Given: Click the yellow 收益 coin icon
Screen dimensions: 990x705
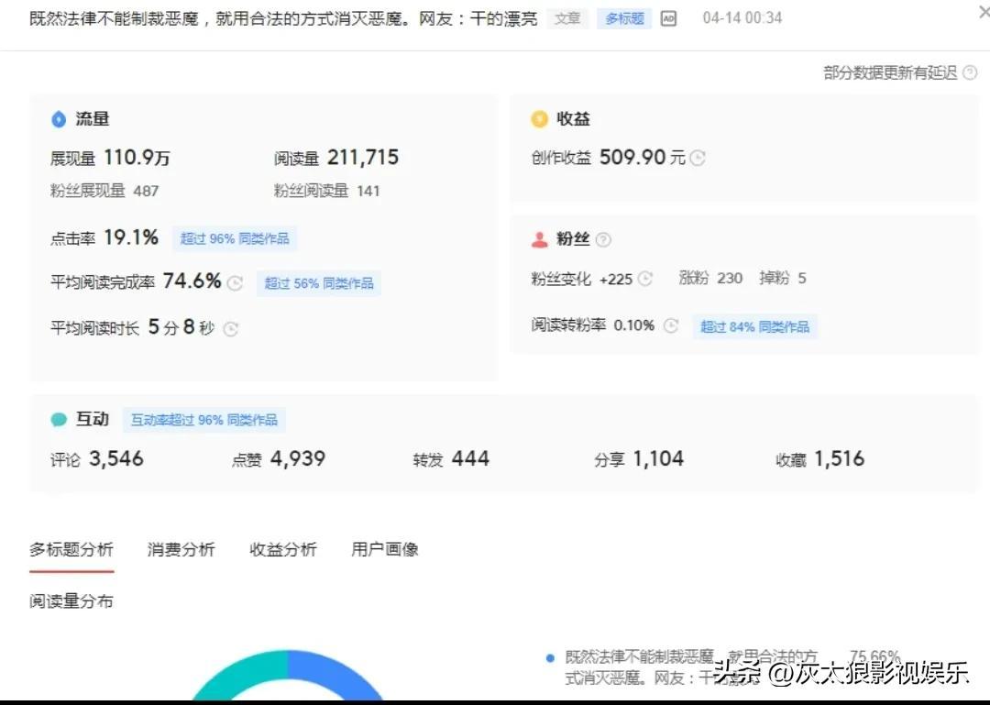Looking at the screenshot, I should point(539,119).
